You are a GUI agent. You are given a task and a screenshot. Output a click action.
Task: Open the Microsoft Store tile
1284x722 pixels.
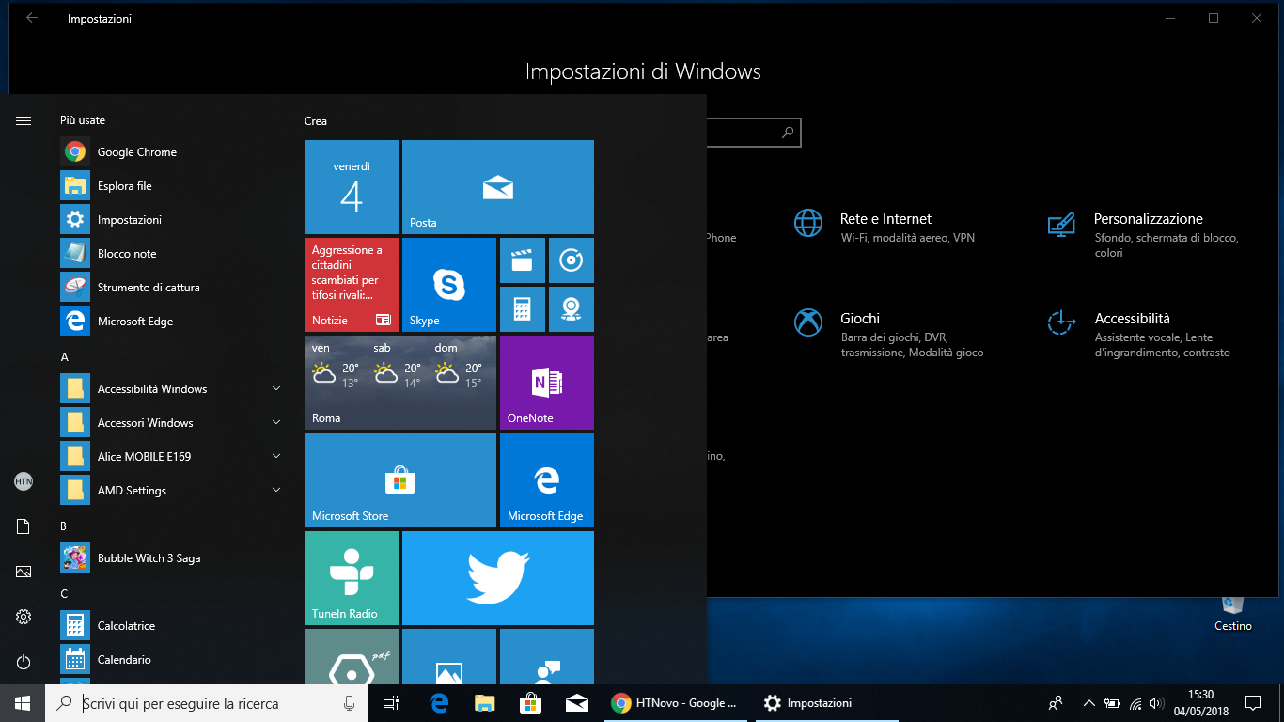400,480
